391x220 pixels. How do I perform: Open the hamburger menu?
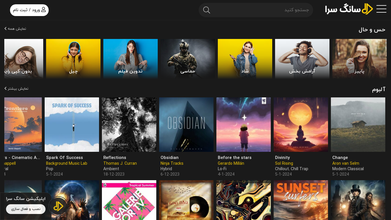point(381,9)
